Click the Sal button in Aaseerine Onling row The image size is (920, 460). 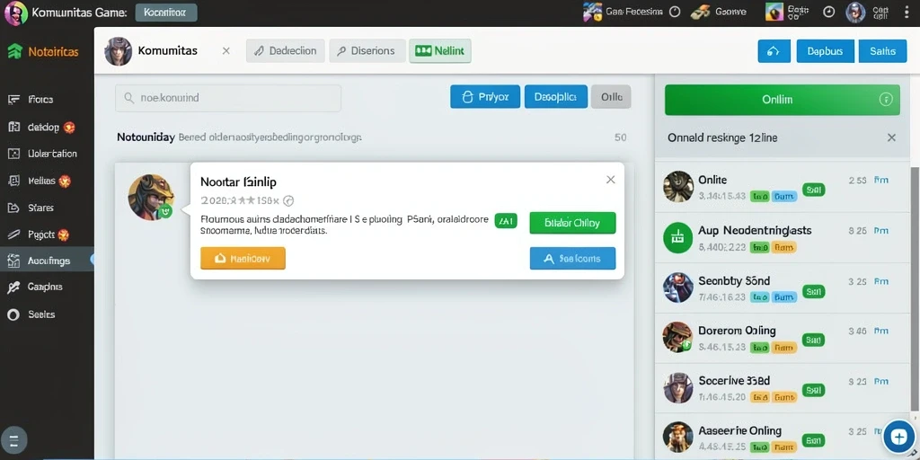coord(813,439)
